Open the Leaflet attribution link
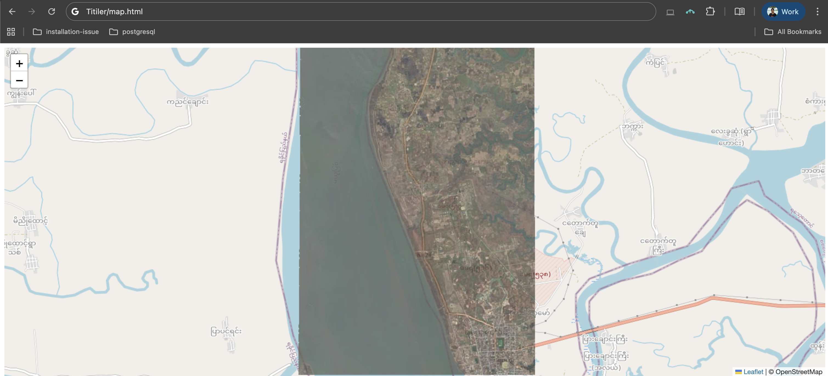 pyautogui.click(x=753, y=372)
